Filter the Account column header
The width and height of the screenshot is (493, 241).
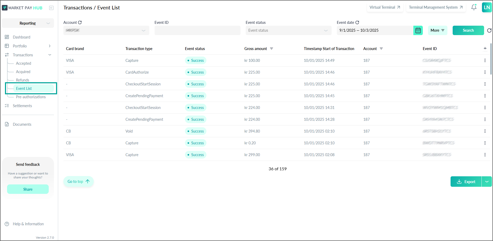pyautogui.click(x=381, y=49)
